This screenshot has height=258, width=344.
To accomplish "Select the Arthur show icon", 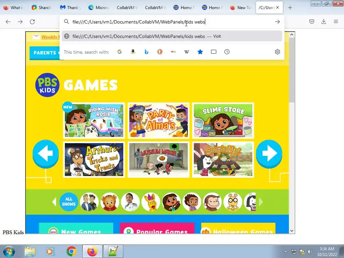I will [x=233, y=202].
